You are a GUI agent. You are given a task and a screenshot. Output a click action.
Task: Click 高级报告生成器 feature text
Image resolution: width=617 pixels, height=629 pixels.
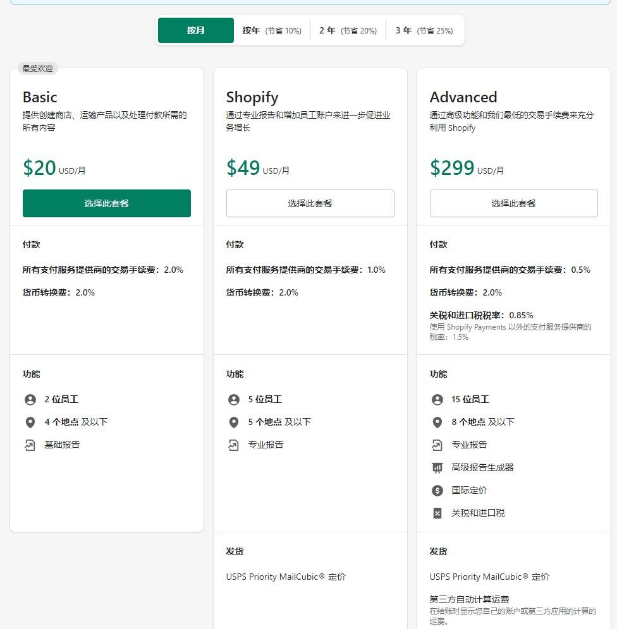[482, 467]
